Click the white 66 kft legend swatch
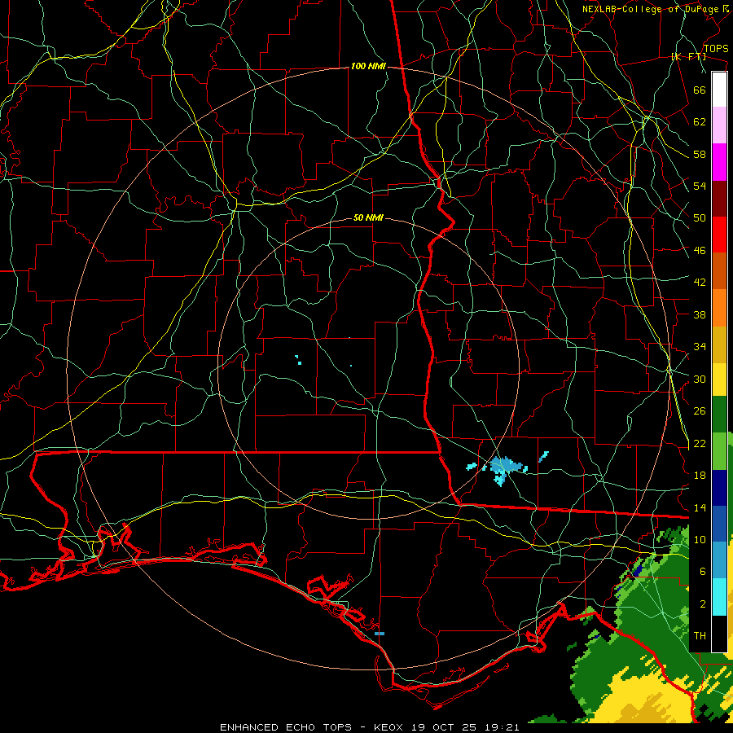 (x=719, y=90)
